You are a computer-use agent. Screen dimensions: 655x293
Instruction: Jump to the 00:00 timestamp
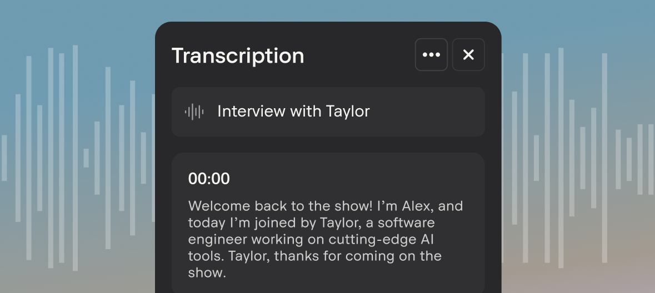pyautogui.click(x=209, y=179)
